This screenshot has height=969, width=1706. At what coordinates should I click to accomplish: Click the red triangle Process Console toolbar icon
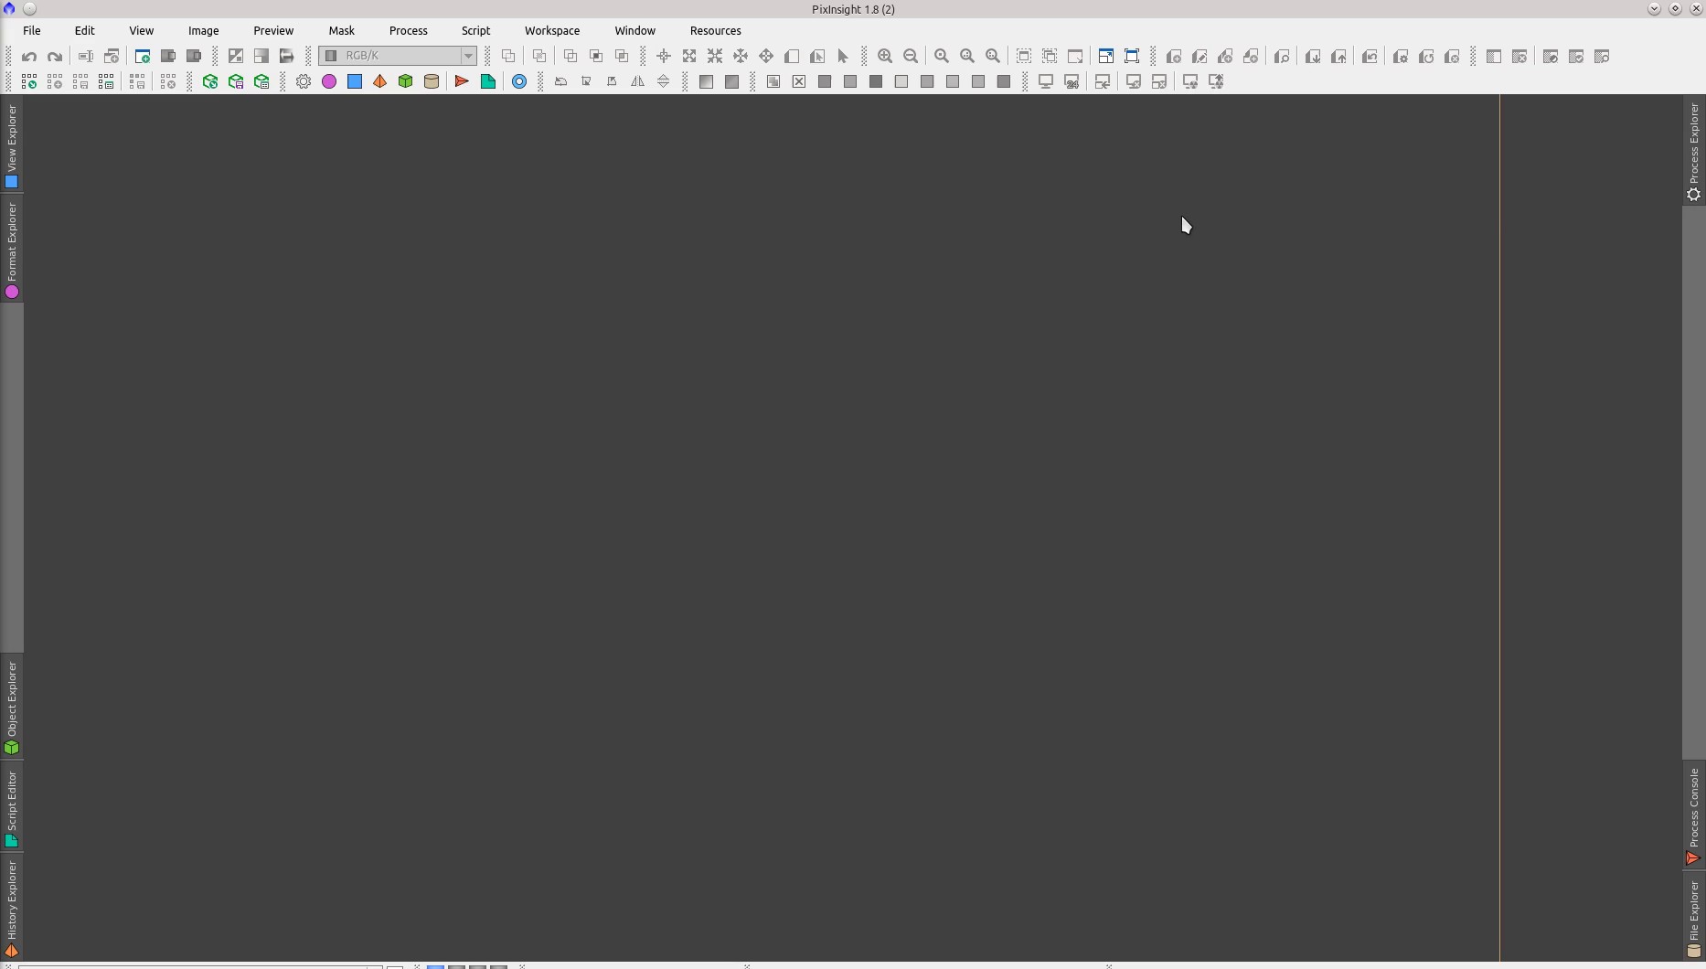tap(462, 82)
